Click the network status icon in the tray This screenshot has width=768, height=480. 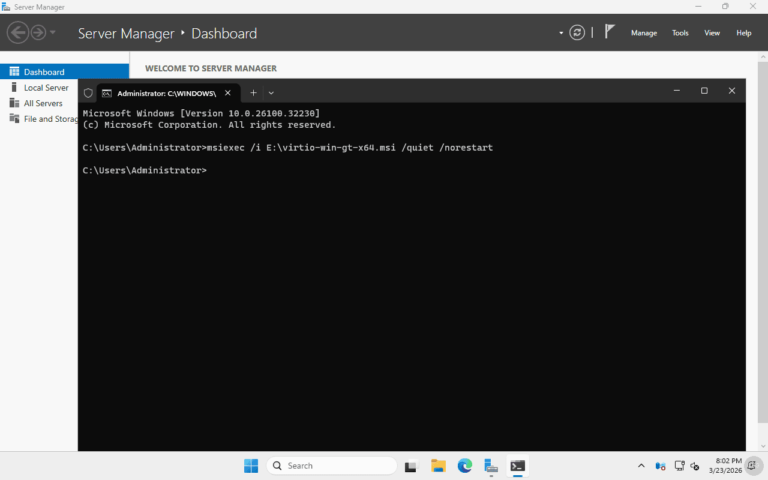coord(679,466)
